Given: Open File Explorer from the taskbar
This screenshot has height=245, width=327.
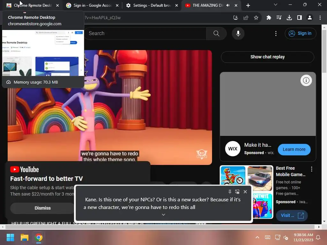Looking at the screenshot, I should (24, 237).
